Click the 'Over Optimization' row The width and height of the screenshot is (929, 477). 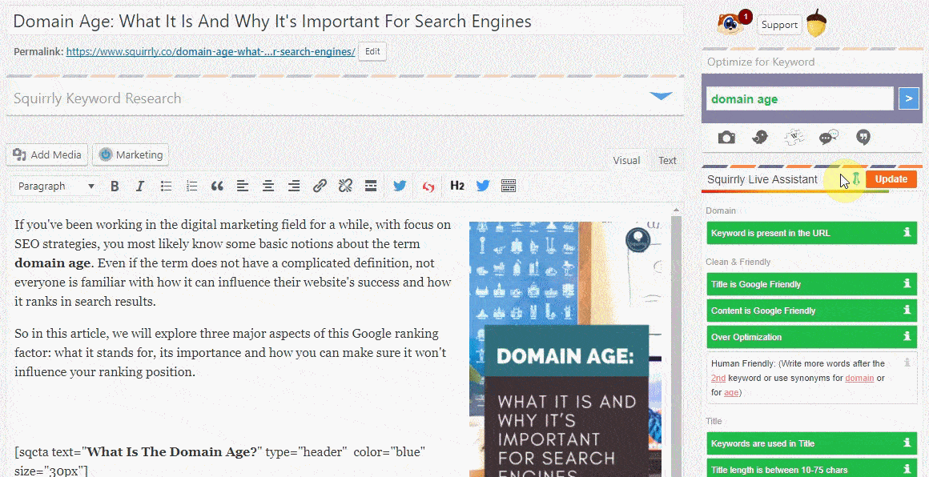812,337
